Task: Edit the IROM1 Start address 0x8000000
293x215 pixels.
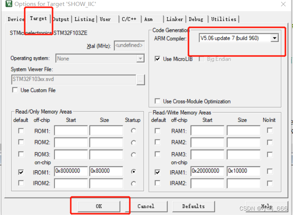Action: click(x=71, y=171)
